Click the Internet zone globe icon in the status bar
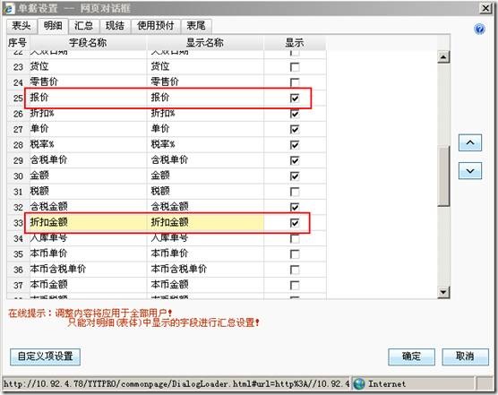 click(359, 384)
